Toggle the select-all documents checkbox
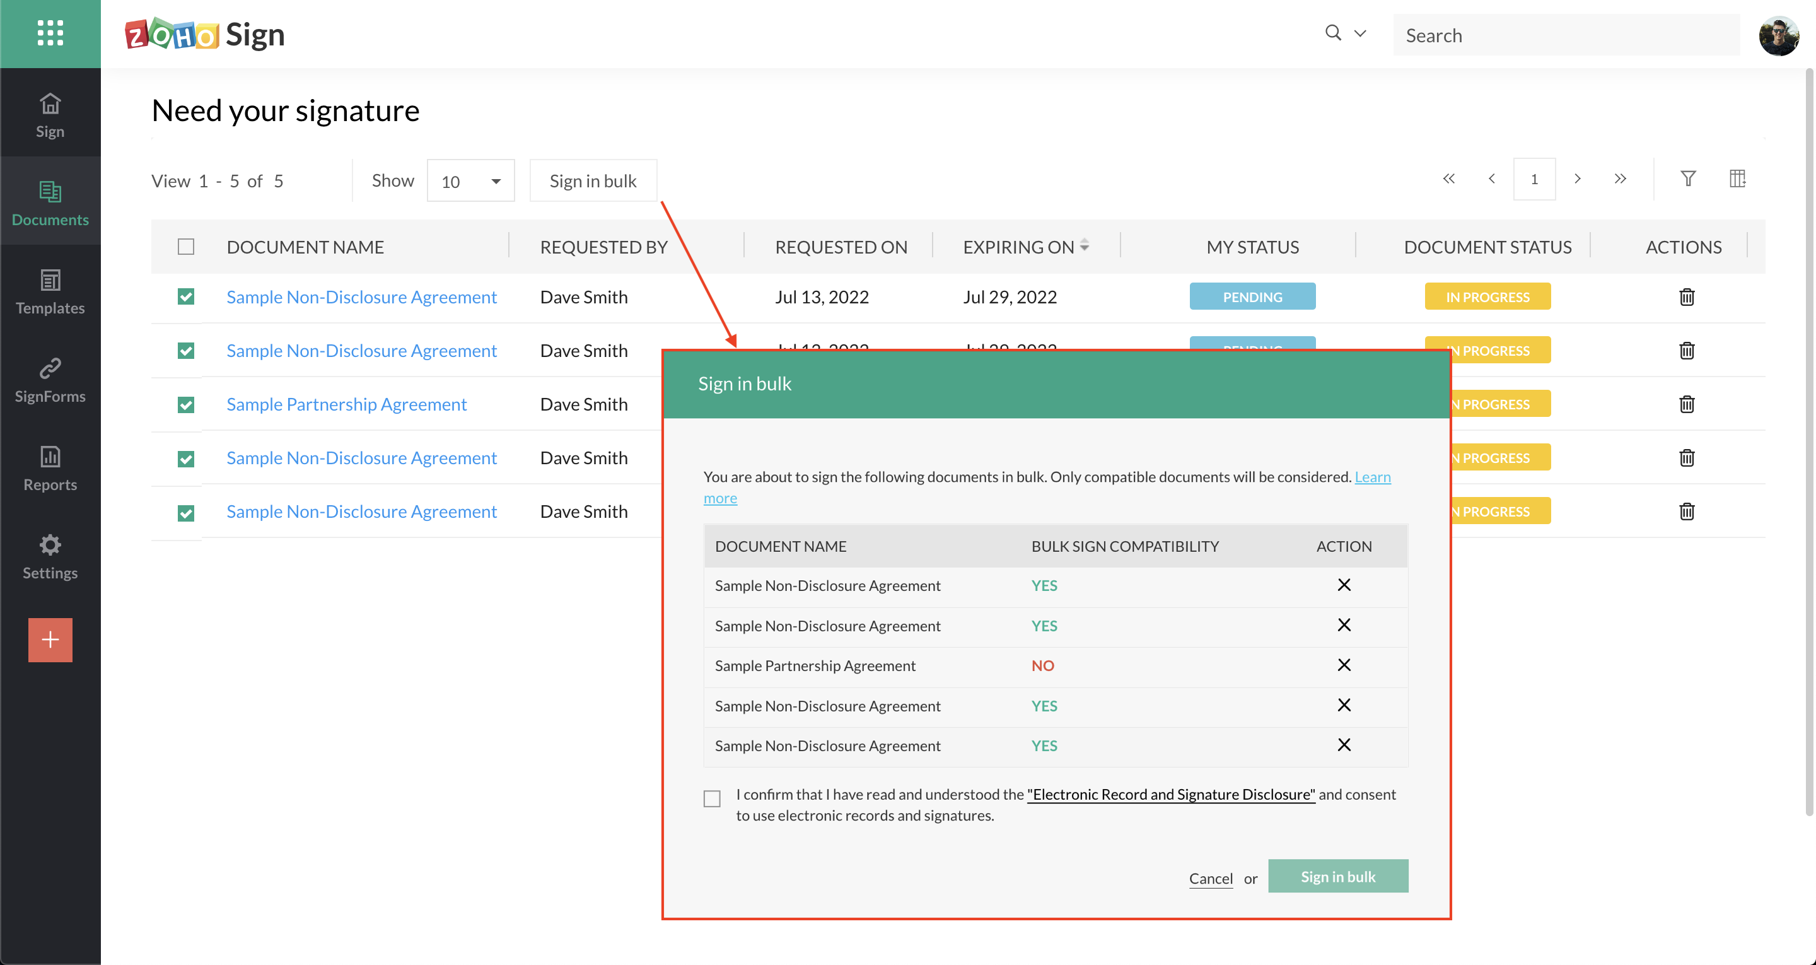1816x965 pixels. click(x=185, y=246)
